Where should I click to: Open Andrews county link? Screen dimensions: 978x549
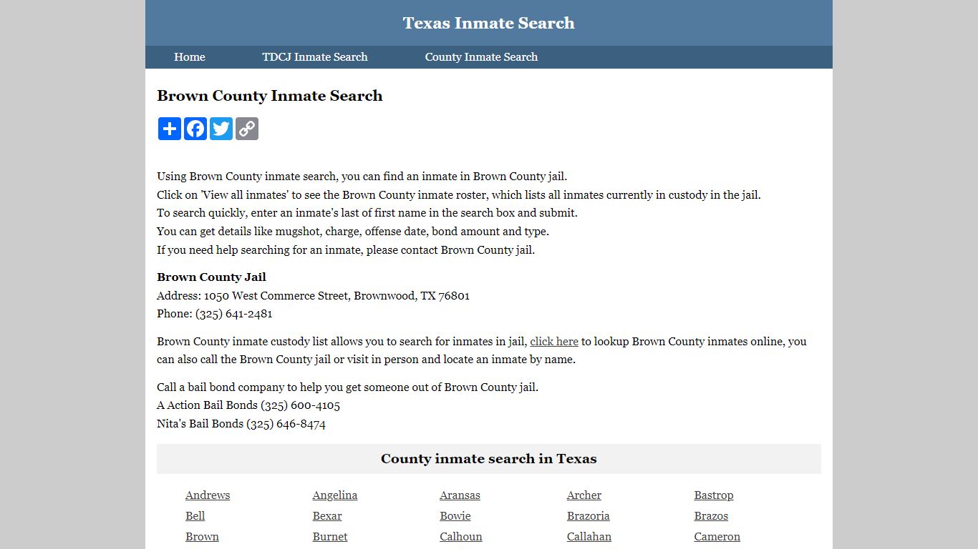click(208, 495)
